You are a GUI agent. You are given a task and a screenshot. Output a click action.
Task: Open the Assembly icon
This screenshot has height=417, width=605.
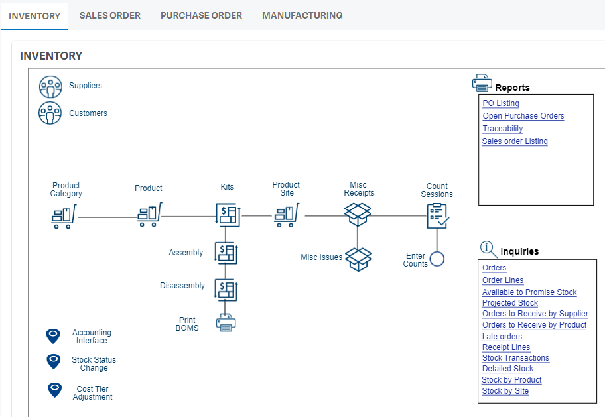point(226,253)
